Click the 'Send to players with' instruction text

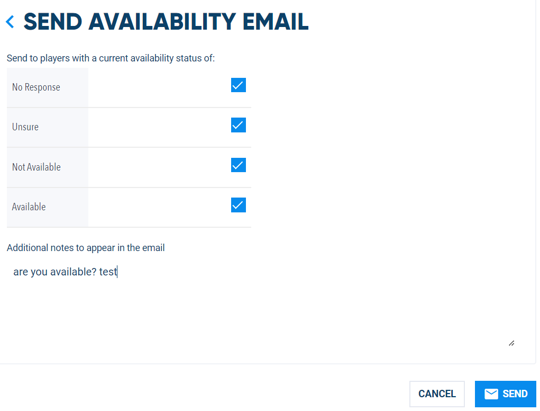click(x=111, y=58)
